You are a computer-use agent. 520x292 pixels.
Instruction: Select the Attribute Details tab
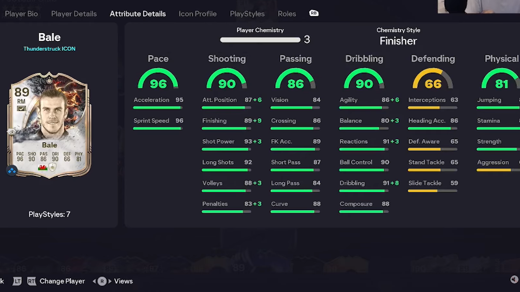click(x=138, y=14)
